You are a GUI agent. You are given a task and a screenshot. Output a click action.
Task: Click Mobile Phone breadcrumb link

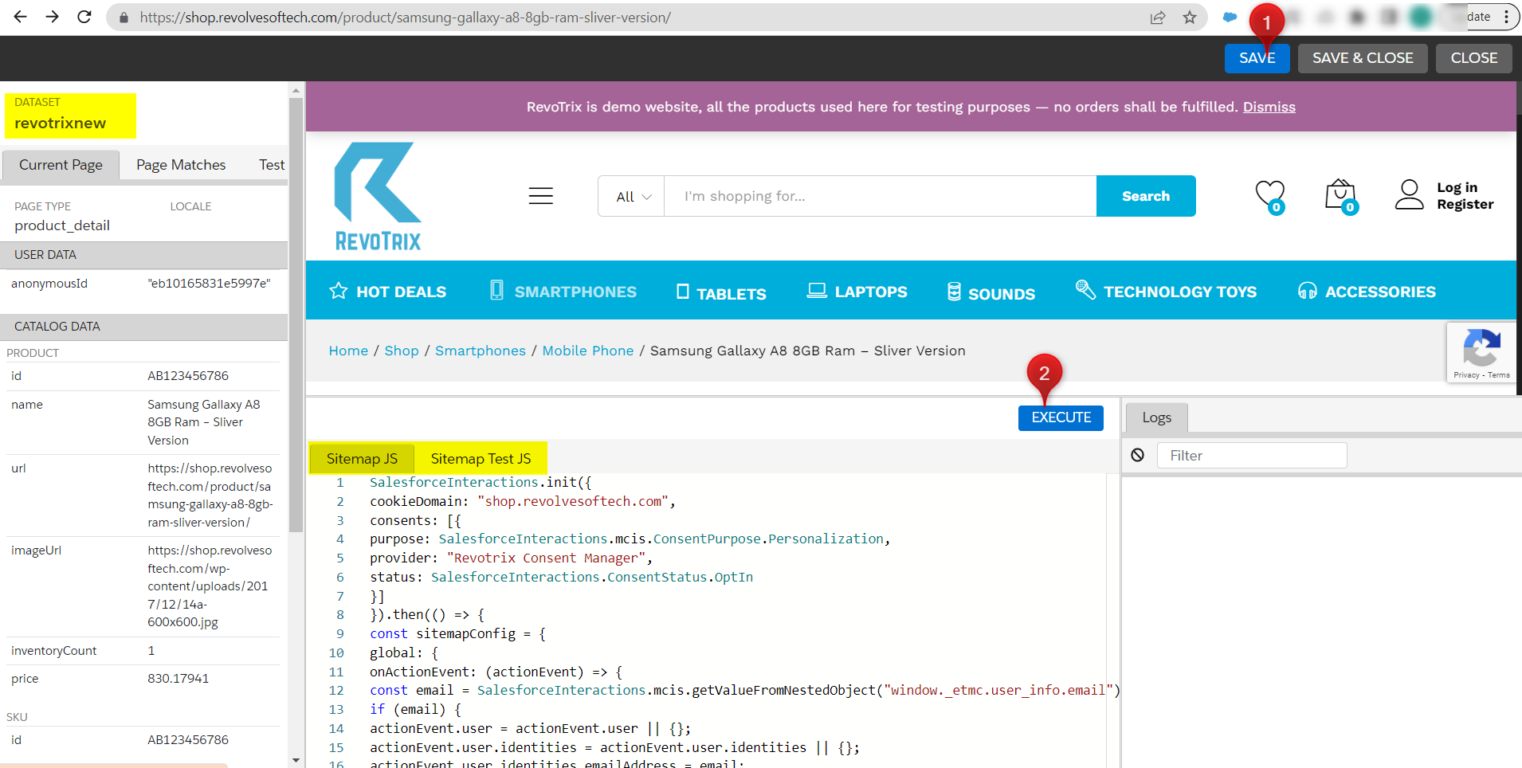[588, 351]
